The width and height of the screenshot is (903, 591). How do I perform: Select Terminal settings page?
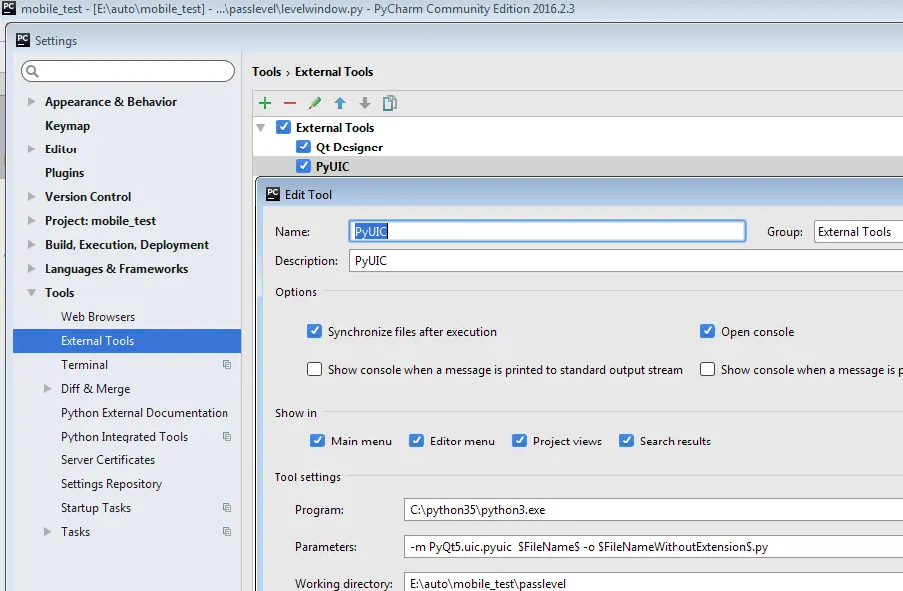point(84,365)
